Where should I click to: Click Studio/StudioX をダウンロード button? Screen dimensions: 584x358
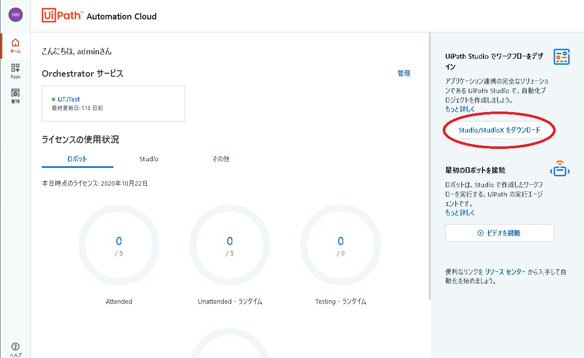click(499, 130)
